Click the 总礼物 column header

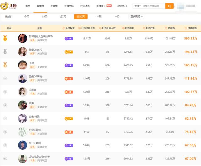[171, 28]
